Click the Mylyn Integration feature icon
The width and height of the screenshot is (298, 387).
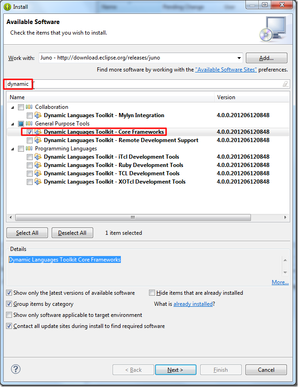(38, 115)
